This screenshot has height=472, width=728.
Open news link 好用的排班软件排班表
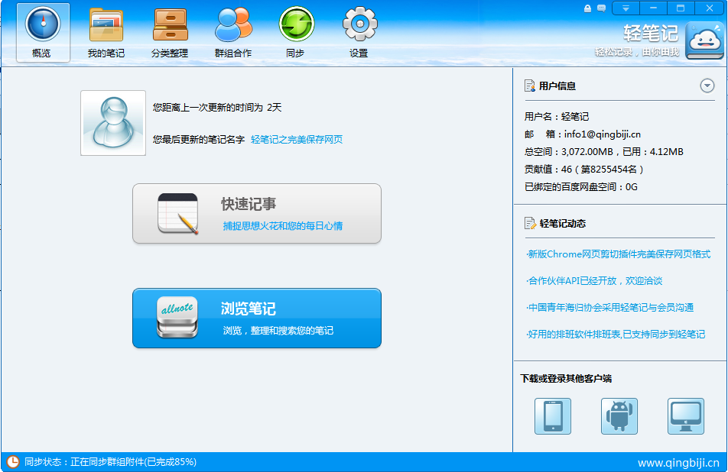point(616,335)
